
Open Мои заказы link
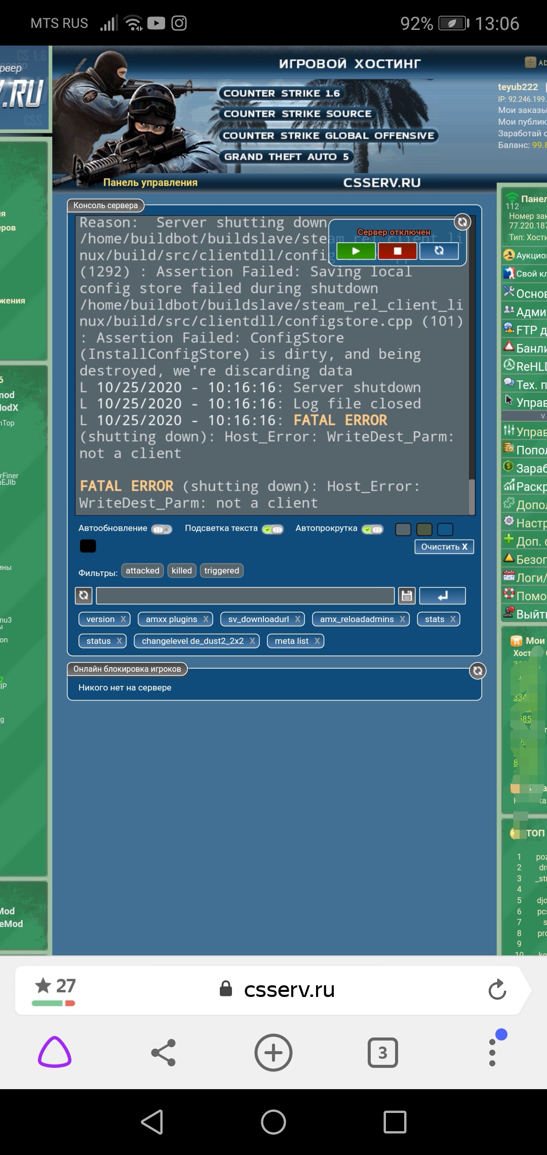tap(522, 110)
